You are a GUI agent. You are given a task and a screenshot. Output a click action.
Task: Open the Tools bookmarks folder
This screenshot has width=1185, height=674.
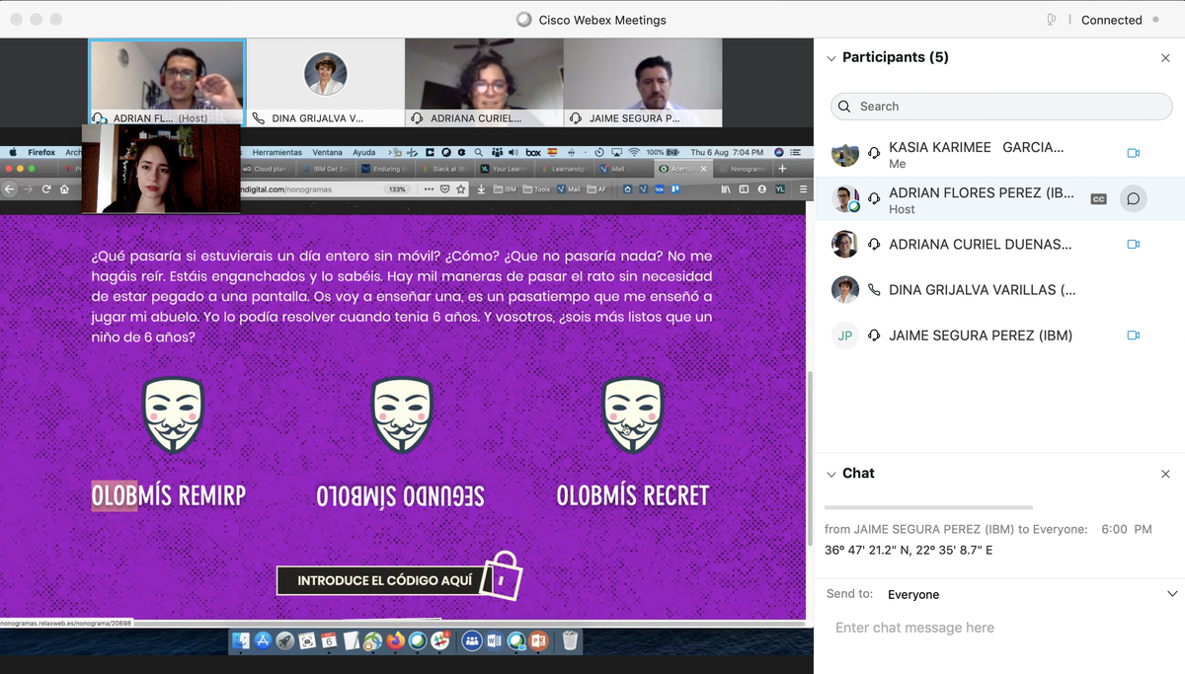coord(537,188)
